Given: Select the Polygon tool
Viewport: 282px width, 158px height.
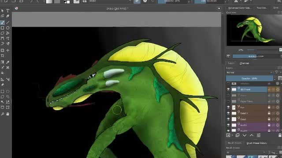Looking at the screenshot, I should pyautogui.click(x=2, y=33).
